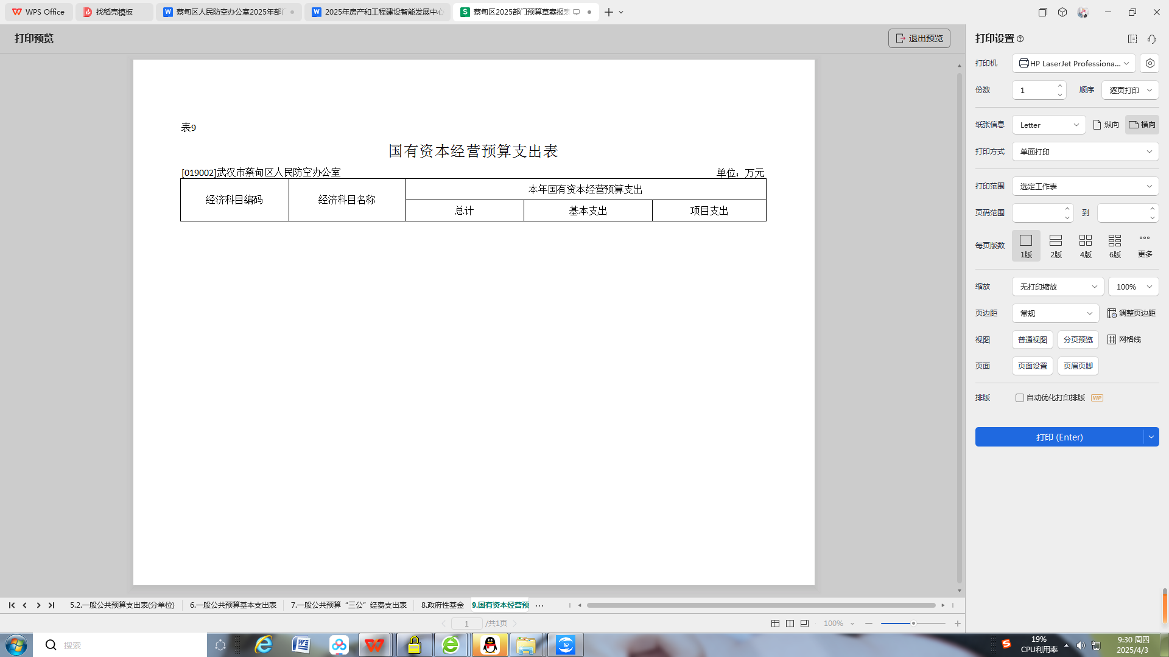
Task: Click the Internet Explorer taskbar icon
Action: coord(264,645)
